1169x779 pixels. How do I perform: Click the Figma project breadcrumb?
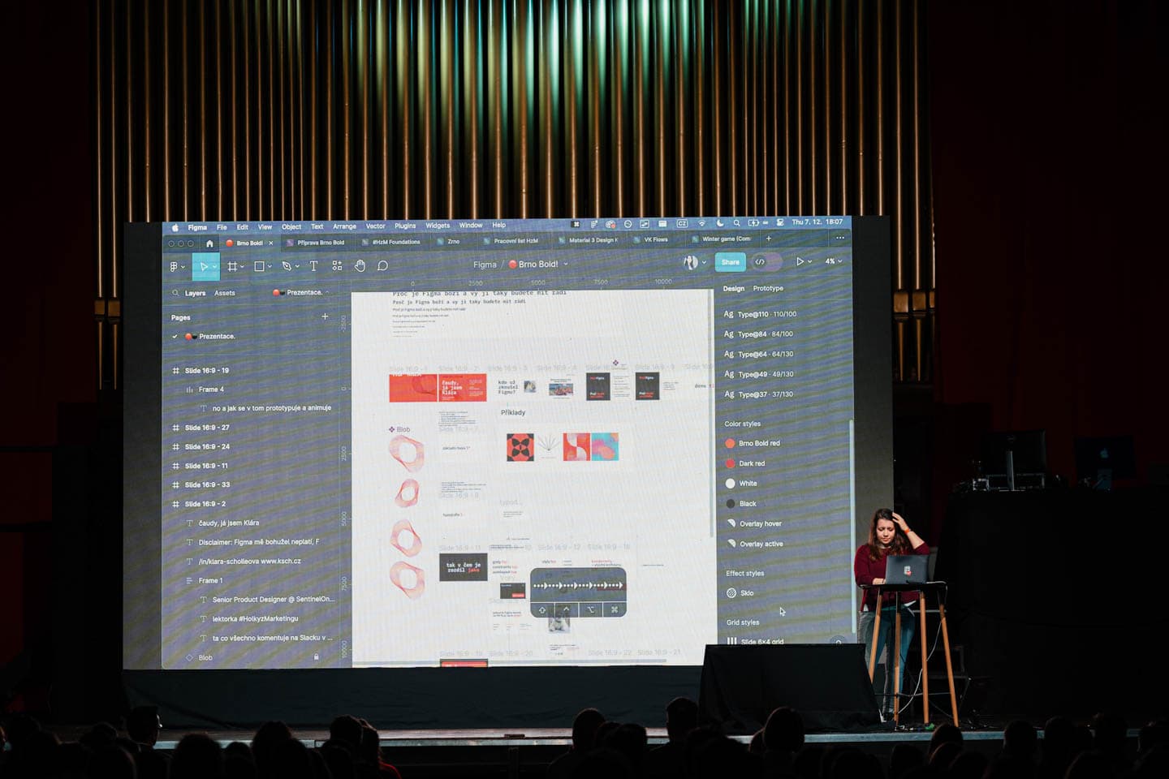click(x=485, y=265)
